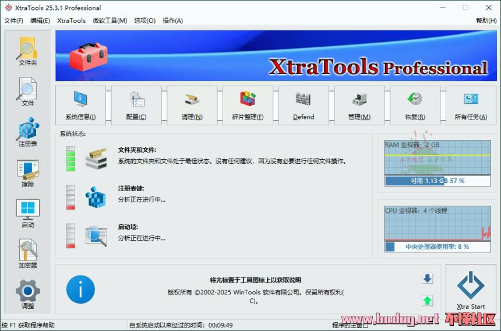
Task: Open the 帮助(H) menu
Action: coord(486,20)
